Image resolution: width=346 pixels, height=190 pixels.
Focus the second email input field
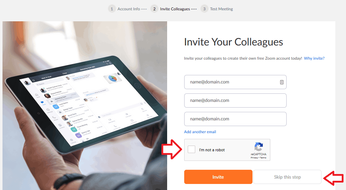[x=235, y=101]
